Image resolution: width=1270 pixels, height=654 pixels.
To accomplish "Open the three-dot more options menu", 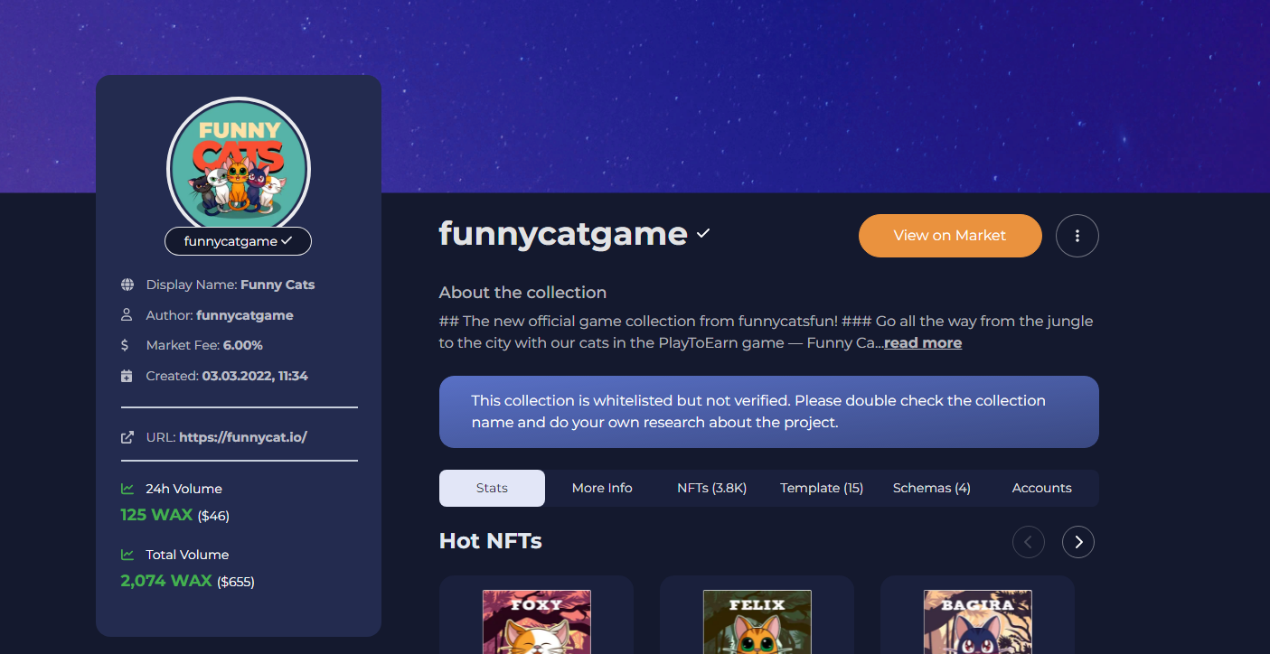I will pyautogui.click(x=1077, y=236).
